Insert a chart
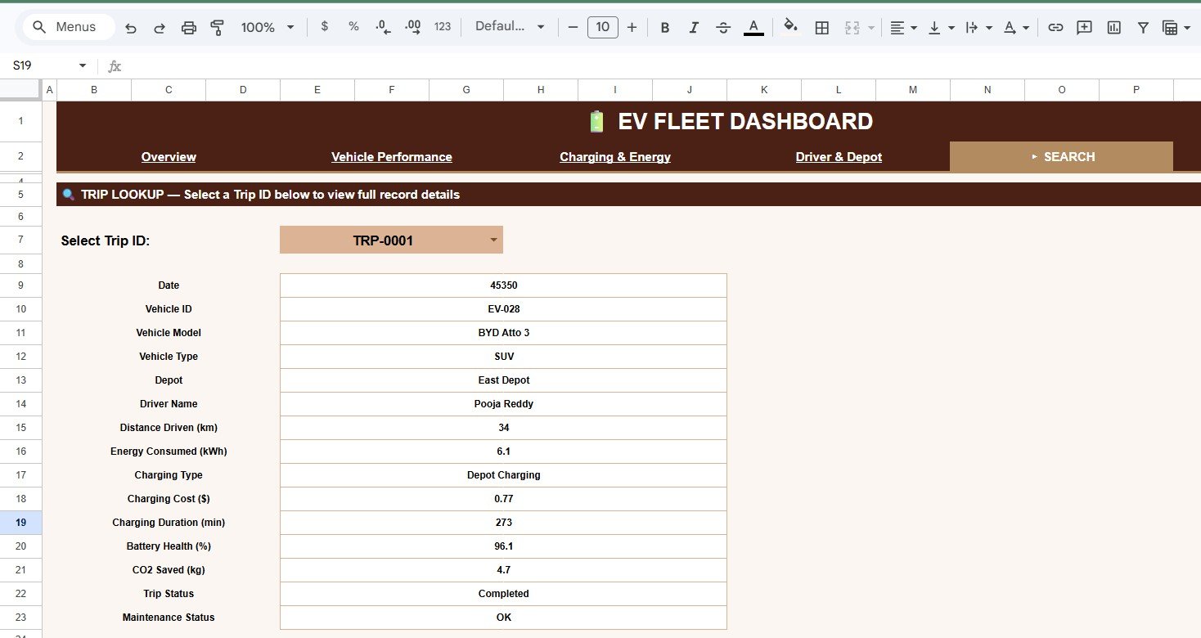The image size is (1201, 638). pyautogui.click(x=1113, y=27)
